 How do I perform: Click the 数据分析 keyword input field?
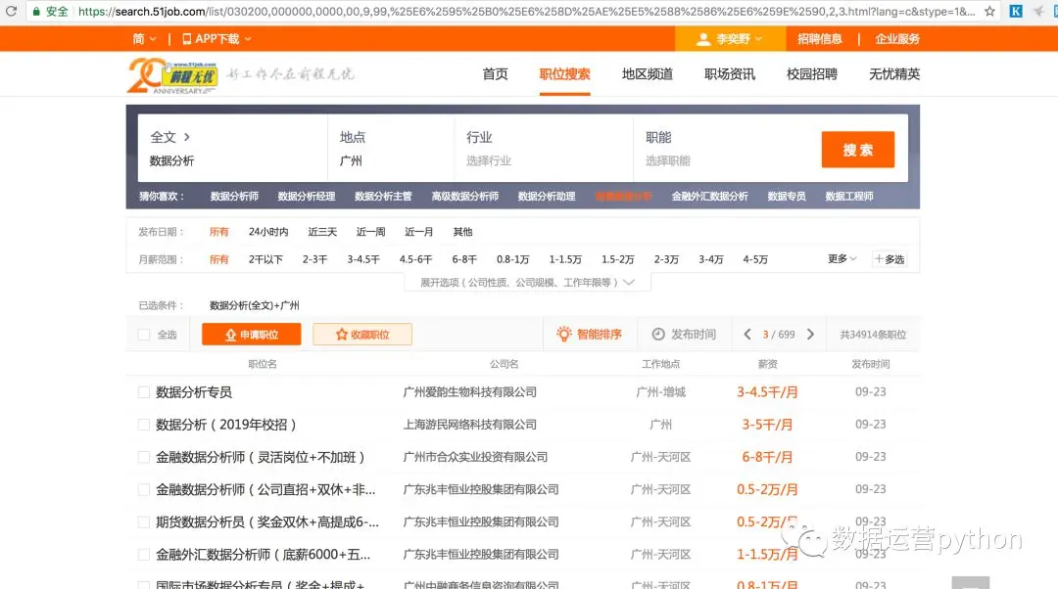(233, 160)
